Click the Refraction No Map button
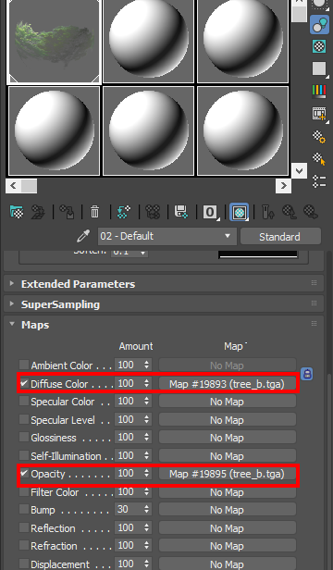The height and width of the screenshot is (570, 333). [x=228, y=546]
